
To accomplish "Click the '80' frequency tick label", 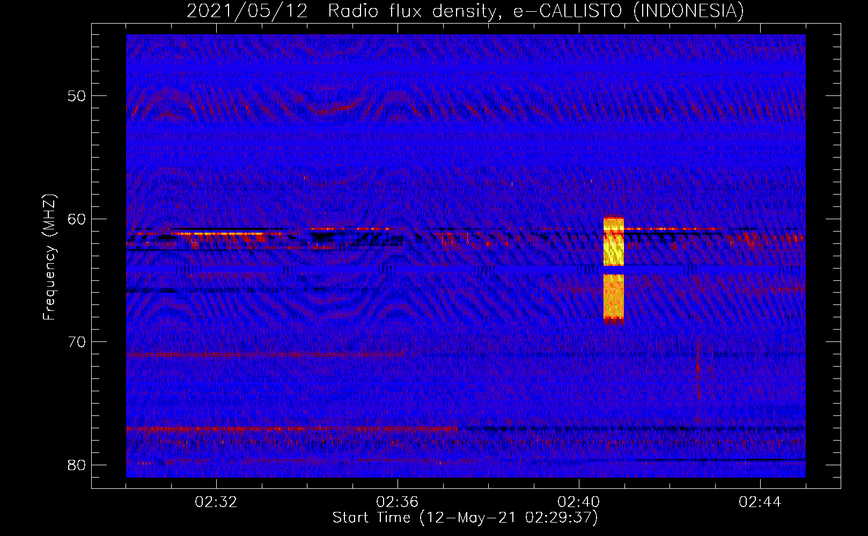I will tap(77, 465).
